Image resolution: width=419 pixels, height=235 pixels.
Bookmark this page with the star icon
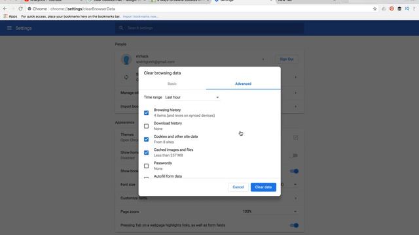coord(374,8)
